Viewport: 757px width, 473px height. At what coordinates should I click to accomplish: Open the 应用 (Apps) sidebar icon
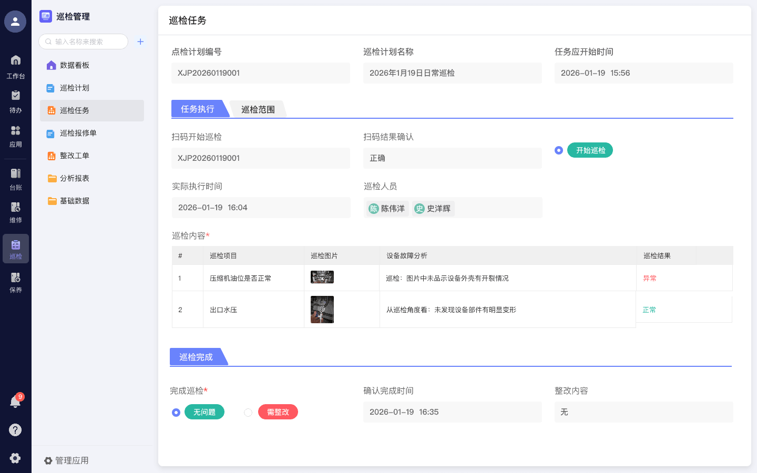coord(15,132)
